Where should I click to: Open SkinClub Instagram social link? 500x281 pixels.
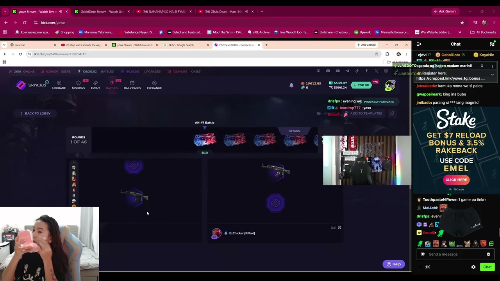pos(386,71)
